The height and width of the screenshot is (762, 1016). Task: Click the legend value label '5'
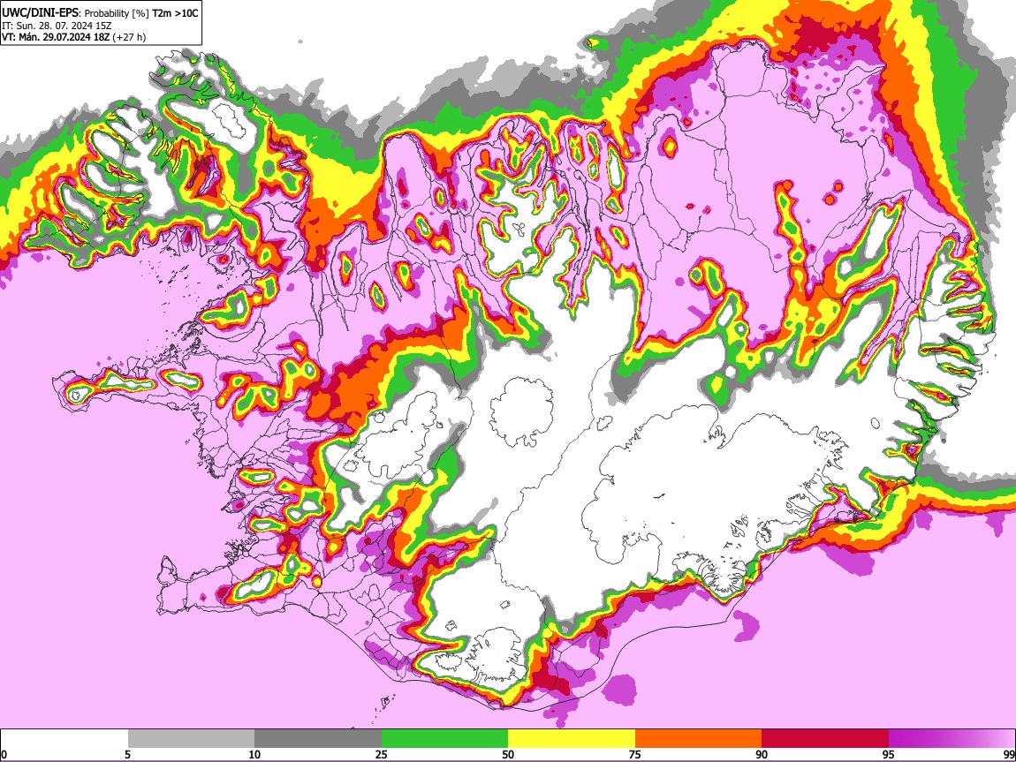point(127,755)
